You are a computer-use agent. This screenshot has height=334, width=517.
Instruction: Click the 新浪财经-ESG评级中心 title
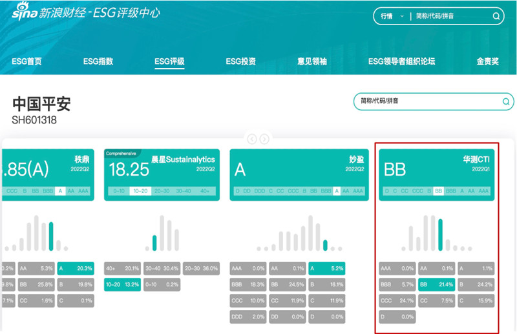[x=100, y=13]
